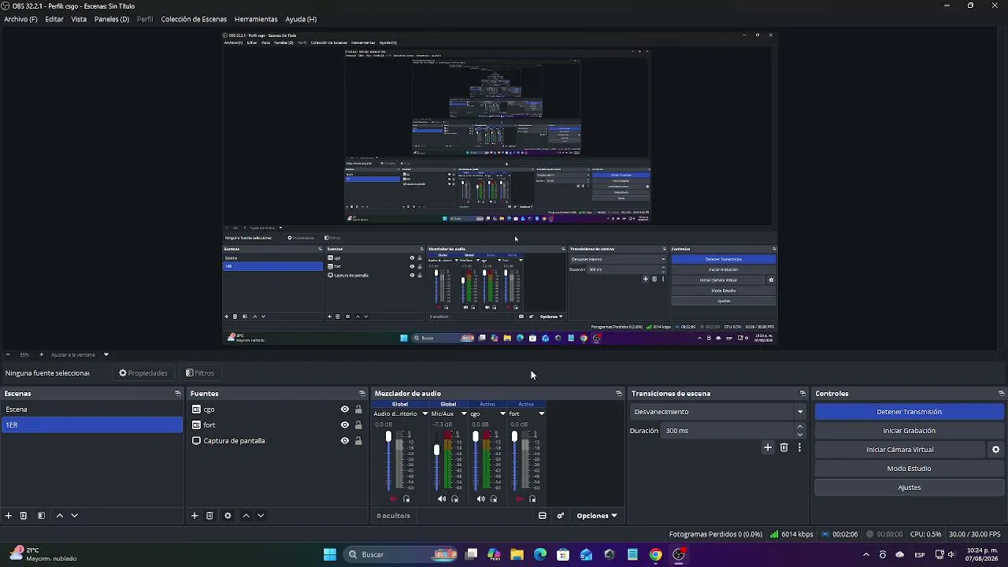
Task: Unmute the Audio del escritorio channel
Action: (393, 499)
